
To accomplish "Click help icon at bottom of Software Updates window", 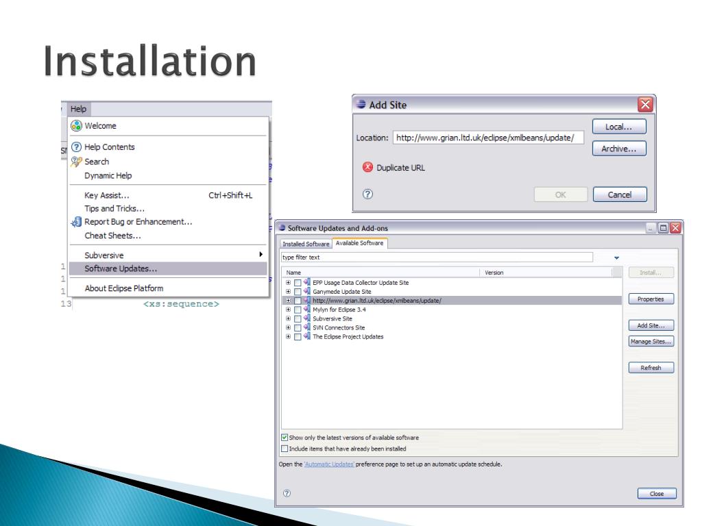I will (x=287, y=493).
